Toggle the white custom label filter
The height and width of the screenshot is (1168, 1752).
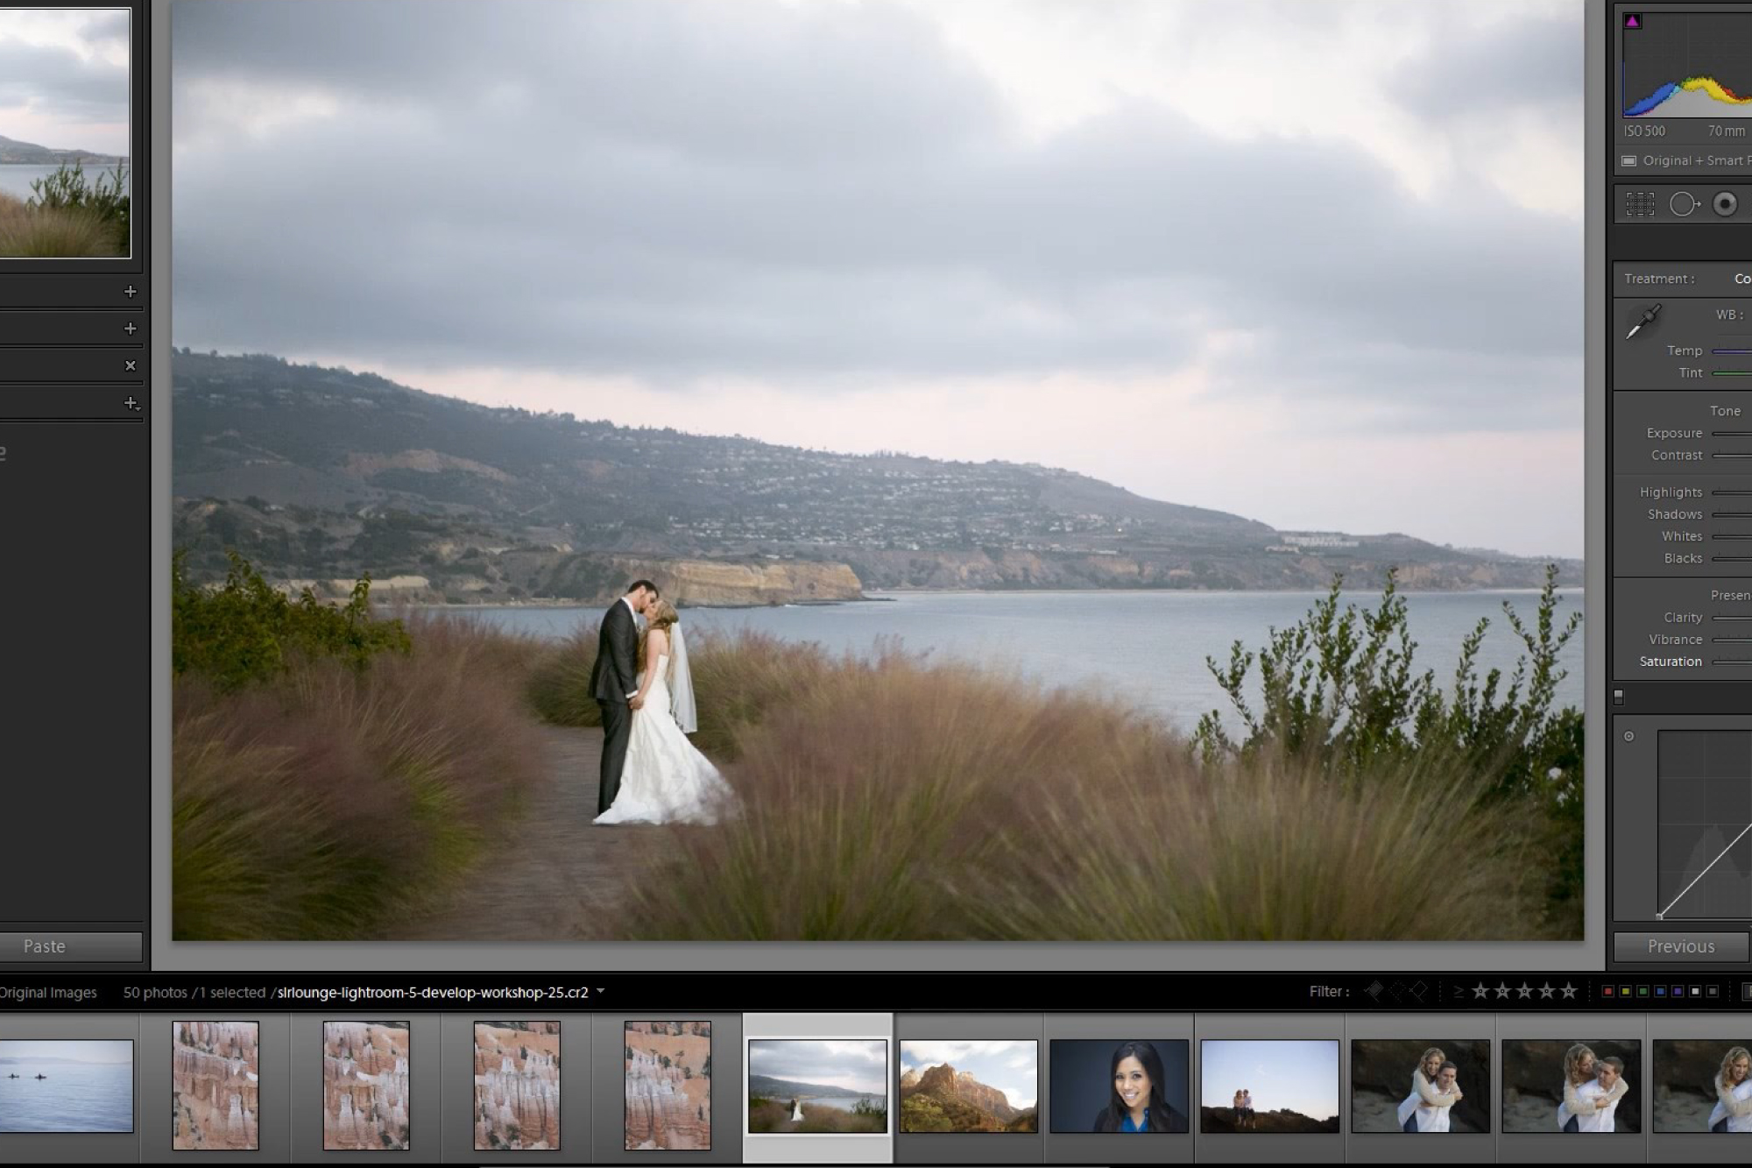(x=1695, y=992)
